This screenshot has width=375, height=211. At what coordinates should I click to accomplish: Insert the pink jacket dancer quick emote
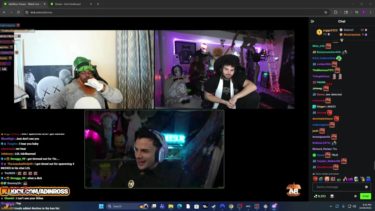pos(345,179)
